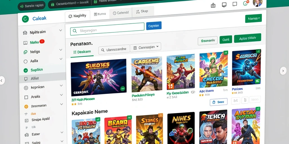Expand the Krpnican section chevron
Image resolution: width=289 pixels, height=144 pixels.
tap(61, 85)
